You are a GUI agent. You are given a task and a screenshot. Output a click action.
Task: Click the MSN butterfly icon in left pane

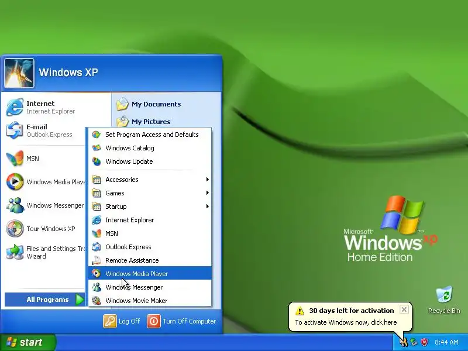(15, 158)
